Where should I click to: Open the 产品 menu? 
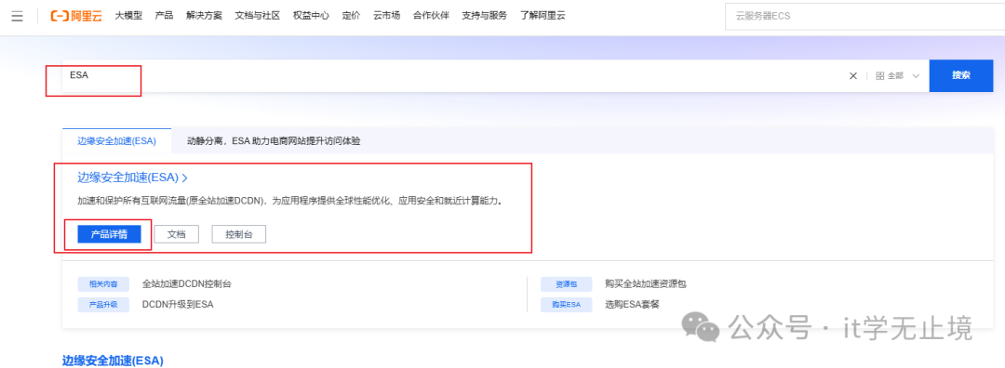click(x=164, y=16)
